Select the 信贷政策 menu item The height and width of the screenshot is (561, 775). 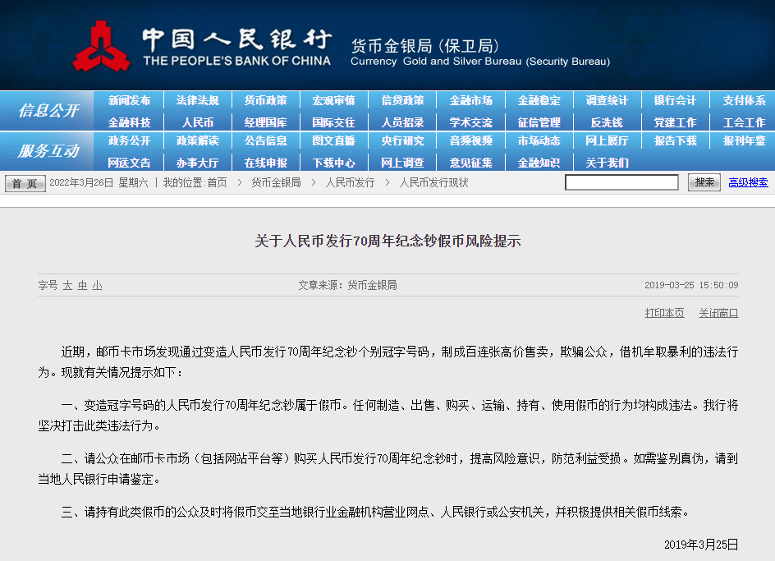click(x=402, y=100)
